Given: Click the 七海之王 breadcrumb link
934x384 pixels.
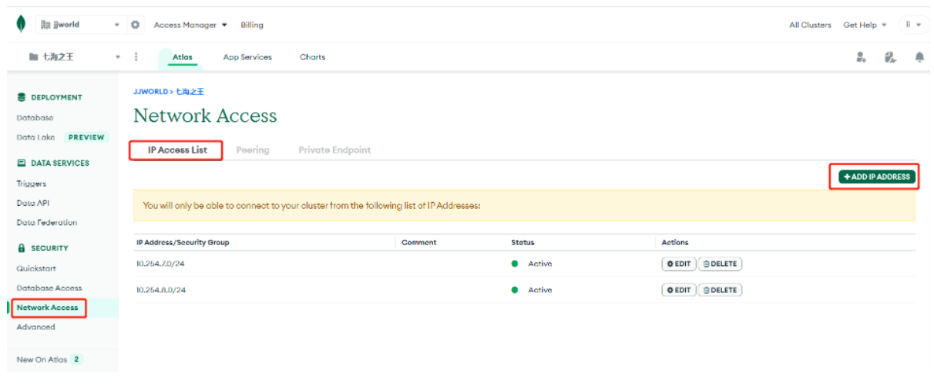Looking at the screenshot, I should tap(190, 92).
